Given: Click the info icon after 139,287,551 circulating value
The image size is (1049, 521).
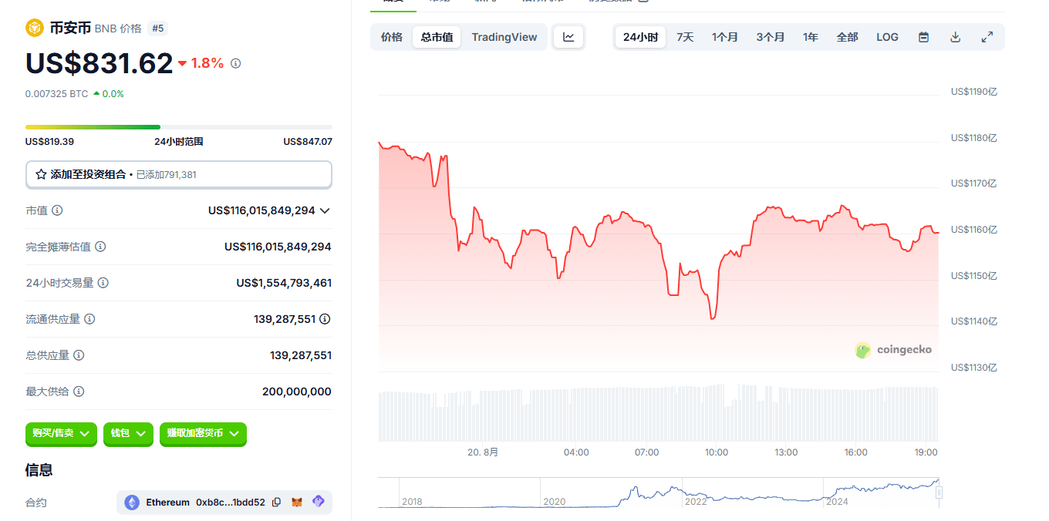Looking at the screenshot, I should pos(325,319).
